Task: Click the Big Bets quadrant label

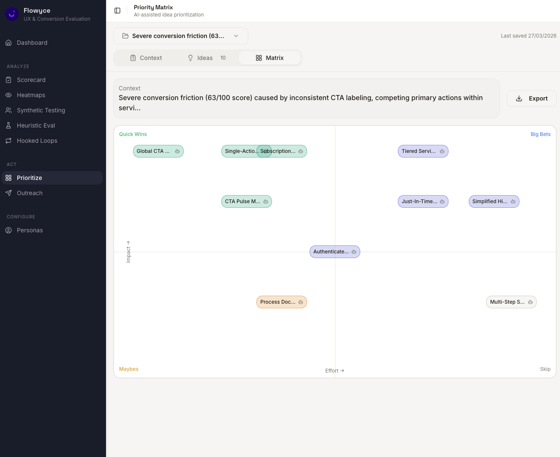Action: [x=541, y=134]
